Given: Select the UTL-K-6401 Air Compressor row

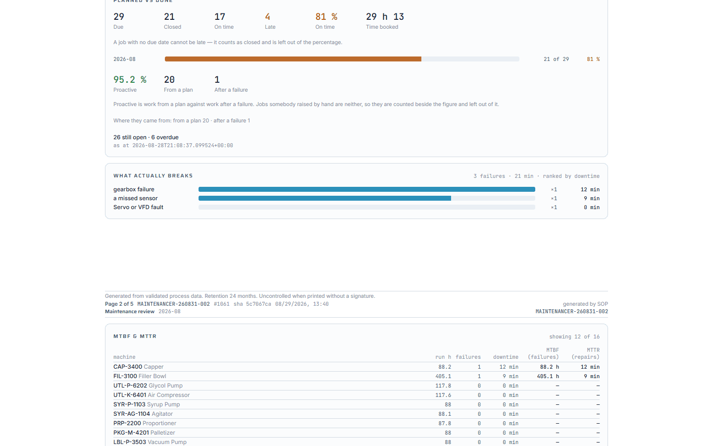Looking at the screenshot, I should [x=356, y=395].
